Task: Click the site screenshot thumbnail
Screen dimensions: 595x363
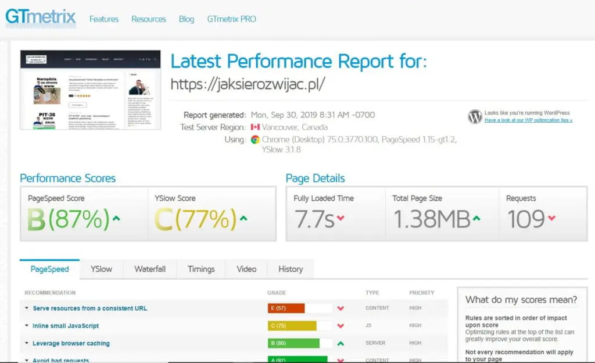Action: coord(90,90)
